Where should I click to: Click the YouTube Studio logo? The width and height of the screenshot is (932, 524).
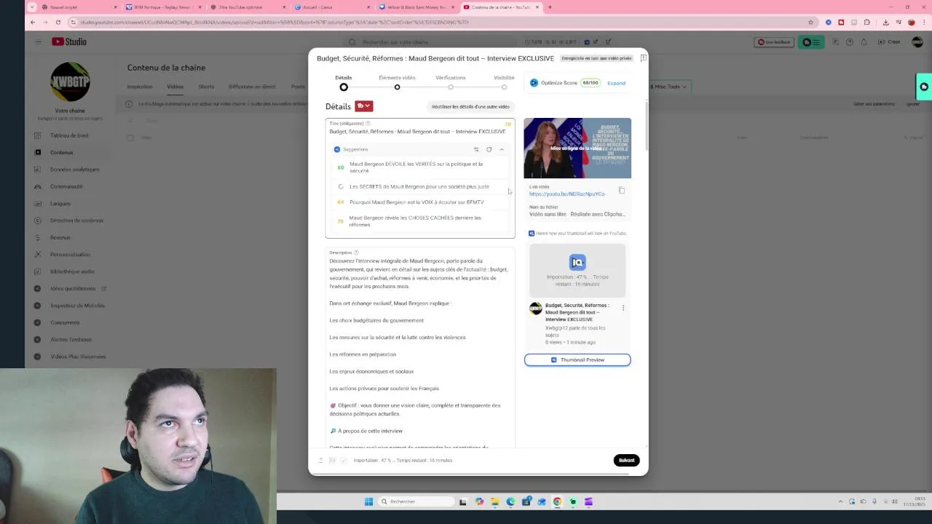(69, 41)
